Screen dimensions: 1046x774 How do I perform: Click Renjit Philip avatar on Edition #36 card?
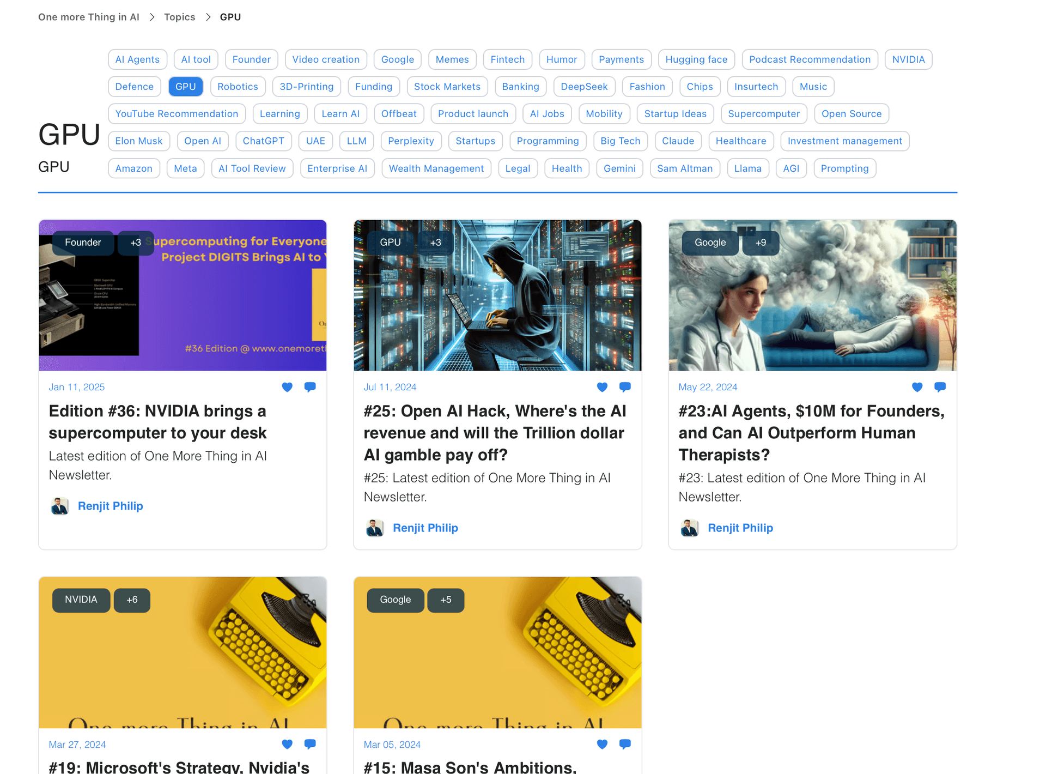(x=59, y=506)
